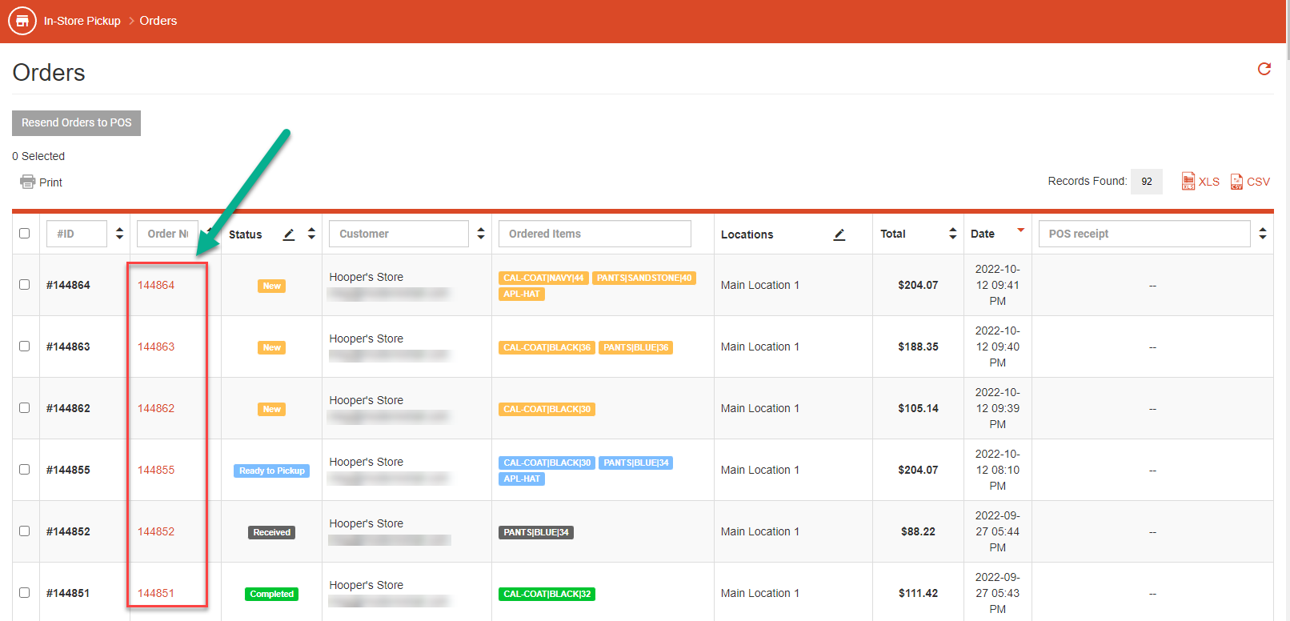This screenshot has height=621, width=1290.
Task: Select order #144855 checkbox
Action: (25, 470)
